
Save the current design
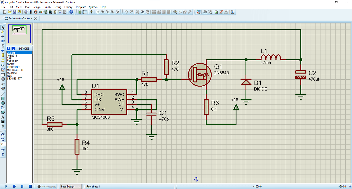tap(14, 12)
